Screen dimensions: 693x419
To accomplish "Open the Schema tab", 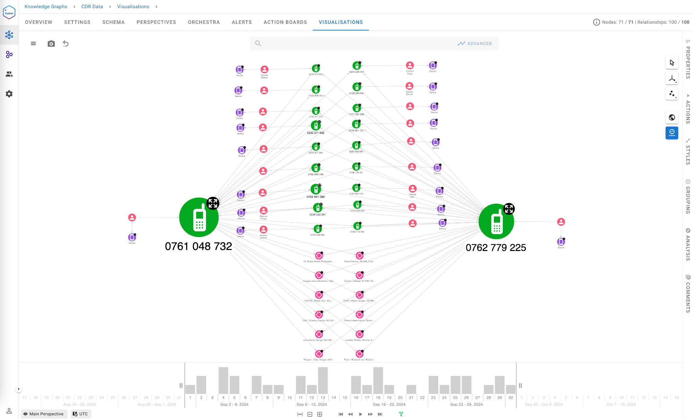I will coord(113,22).
